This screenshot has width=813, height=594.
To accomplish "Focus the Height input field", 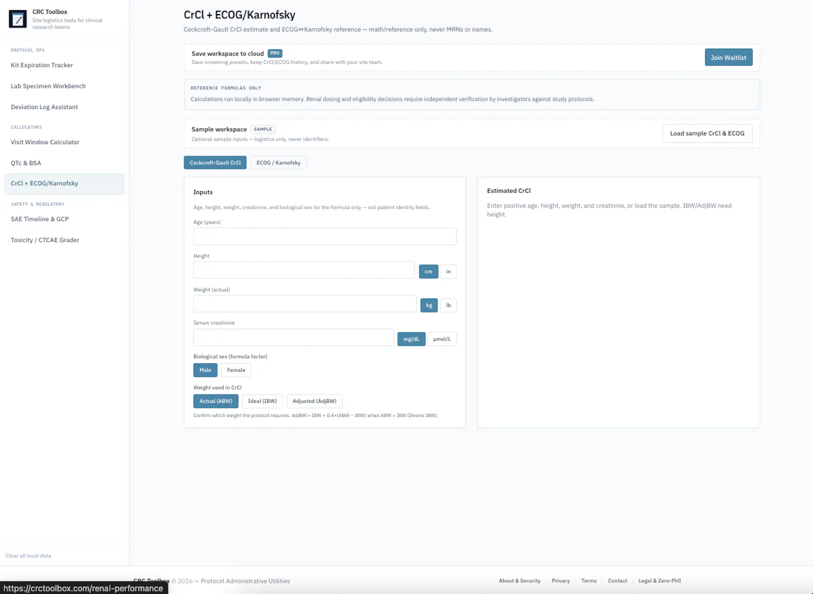I will pos(304,270).
